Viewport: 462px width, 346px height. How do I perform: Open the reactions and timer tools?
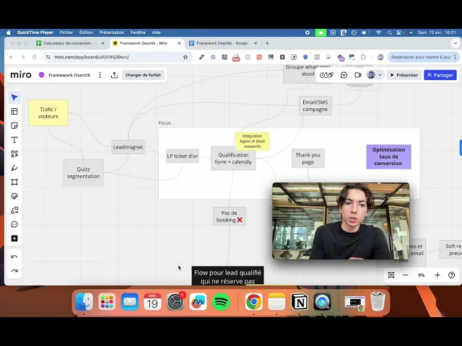326,75
